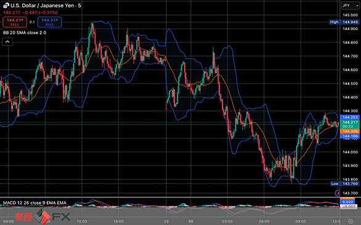Click the Low 143.769 price label
The height and width of the screenshot is (225, 361).
(344, 184)
